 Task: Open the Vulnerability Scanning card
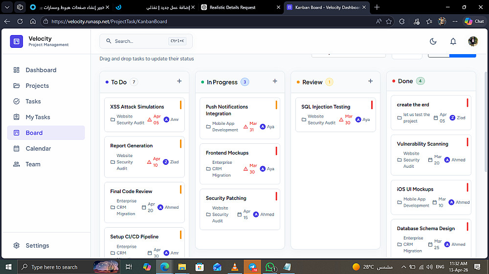(x=431, y=155)
